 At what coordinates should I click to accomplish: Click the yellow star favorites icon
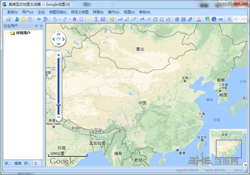23,19
